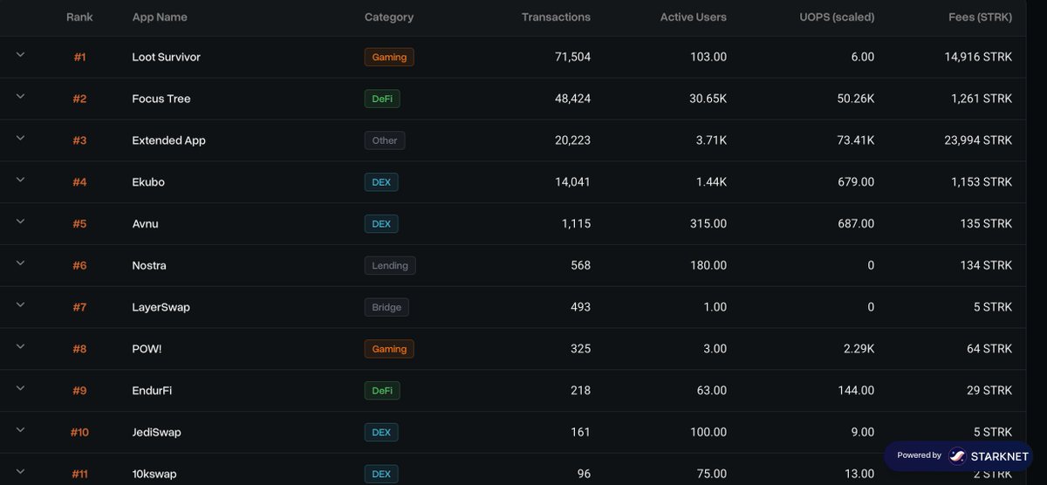Select the 10kswap app name

point(154,474)
